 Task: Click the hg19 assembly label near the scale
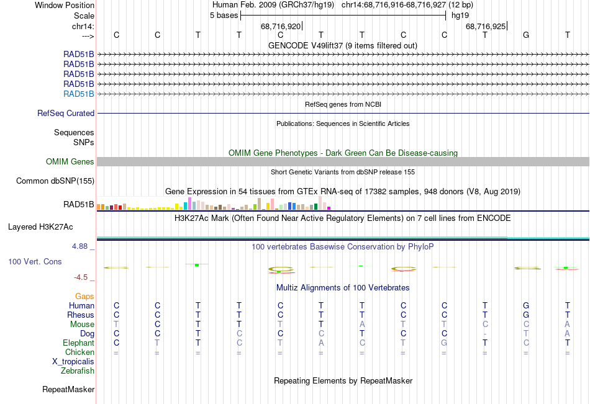coord(460,16)
